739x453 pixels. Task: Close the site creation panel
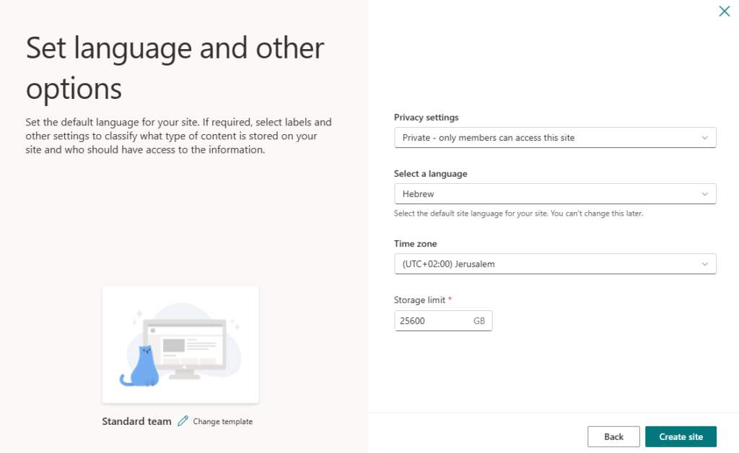coord(725,11)
